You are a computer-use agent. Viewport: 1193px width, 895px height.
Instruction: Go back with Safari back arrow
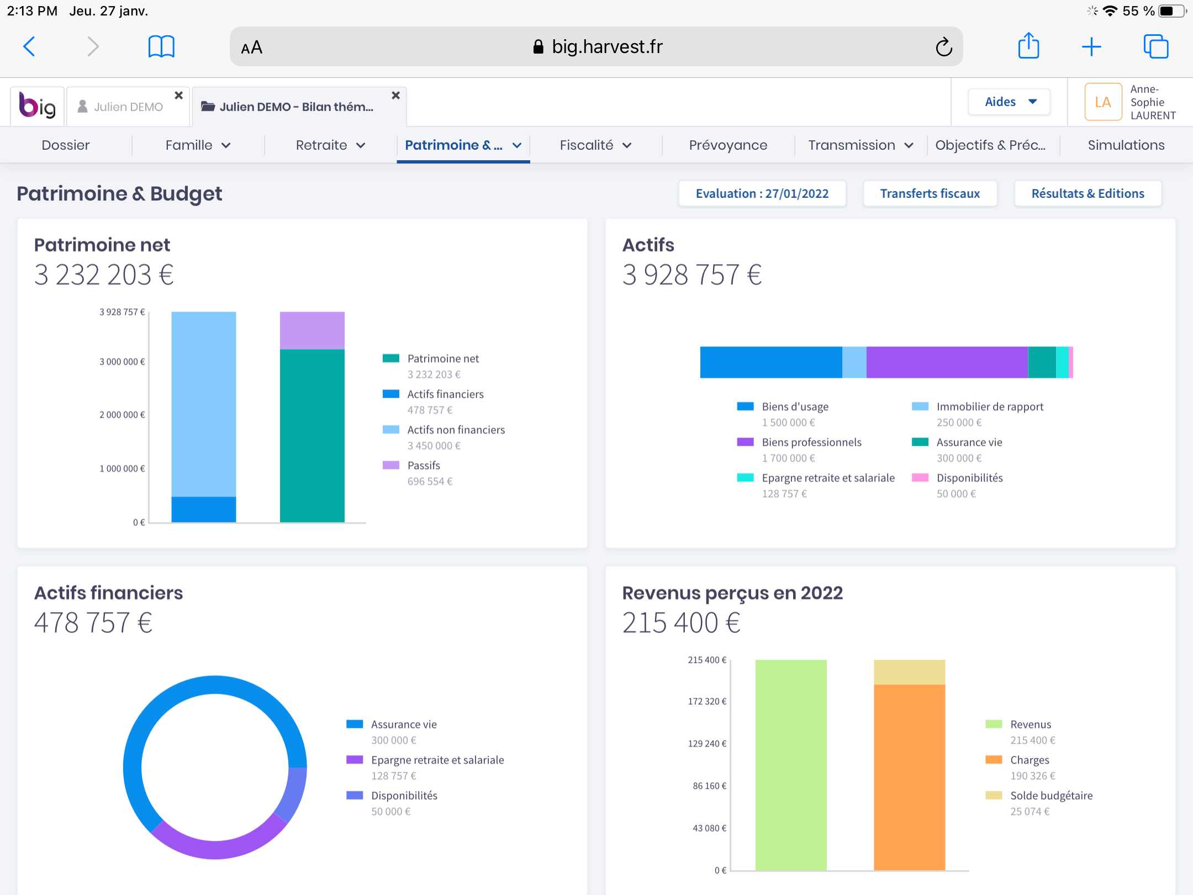pos(29,47)
